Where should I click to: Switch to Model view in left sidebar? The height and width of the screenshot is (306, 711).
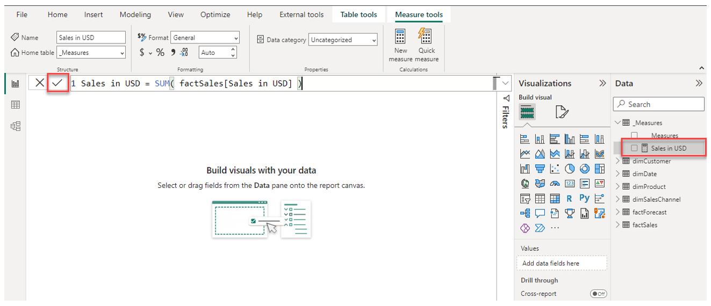[x=15, y=126]
